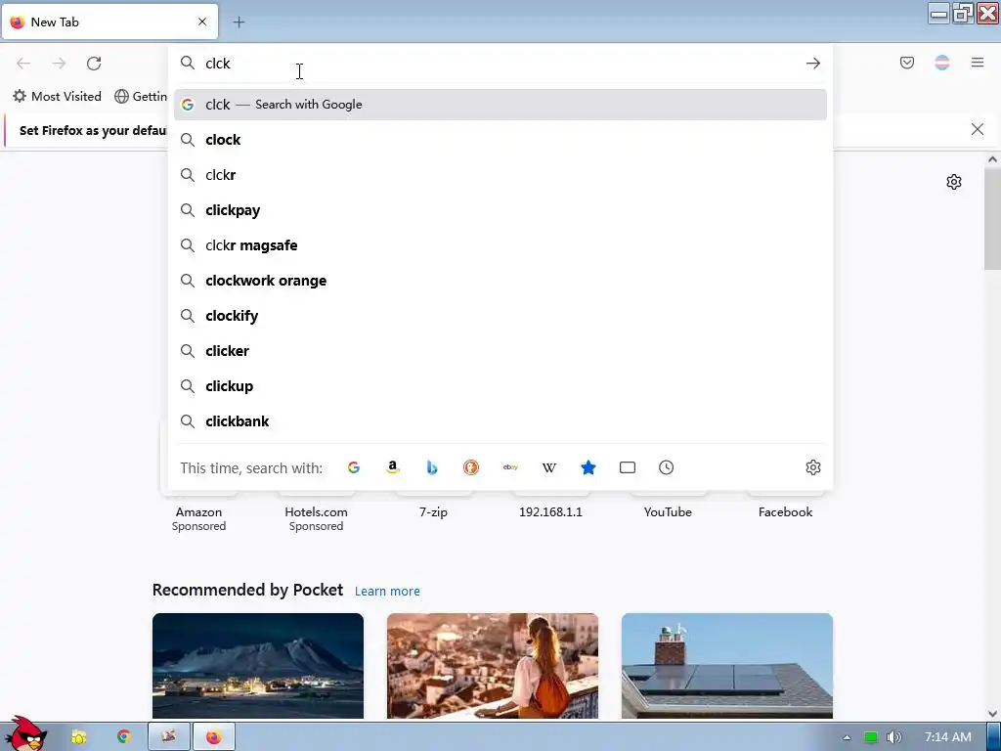Select the 'clickup' suggestion

(x=500, y=385)
